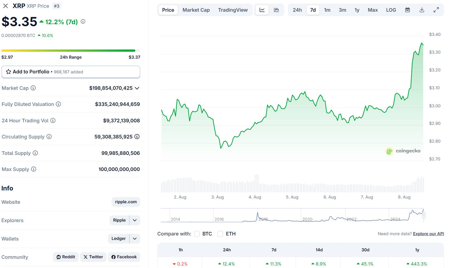Image resolution: width=449 pixels, height=268 pixels.
Task: Click the 1h 0.2% change value
Action: point(180,264)
